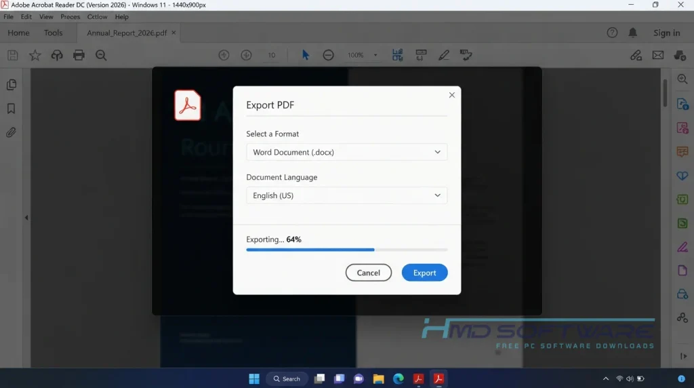
Task: Click the protect lock icon in right pane
Action: [x=682, y=294]
